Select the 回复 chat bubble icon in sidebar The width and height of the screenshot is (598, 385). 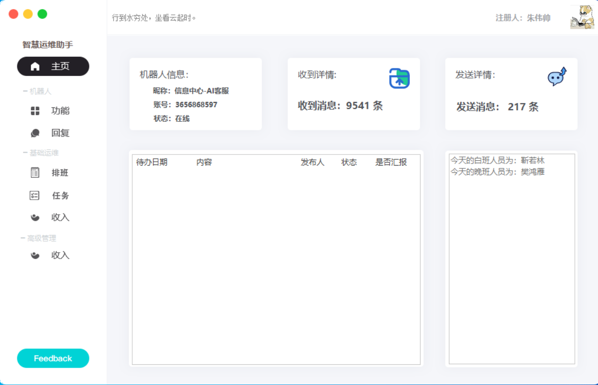[35, 133]
